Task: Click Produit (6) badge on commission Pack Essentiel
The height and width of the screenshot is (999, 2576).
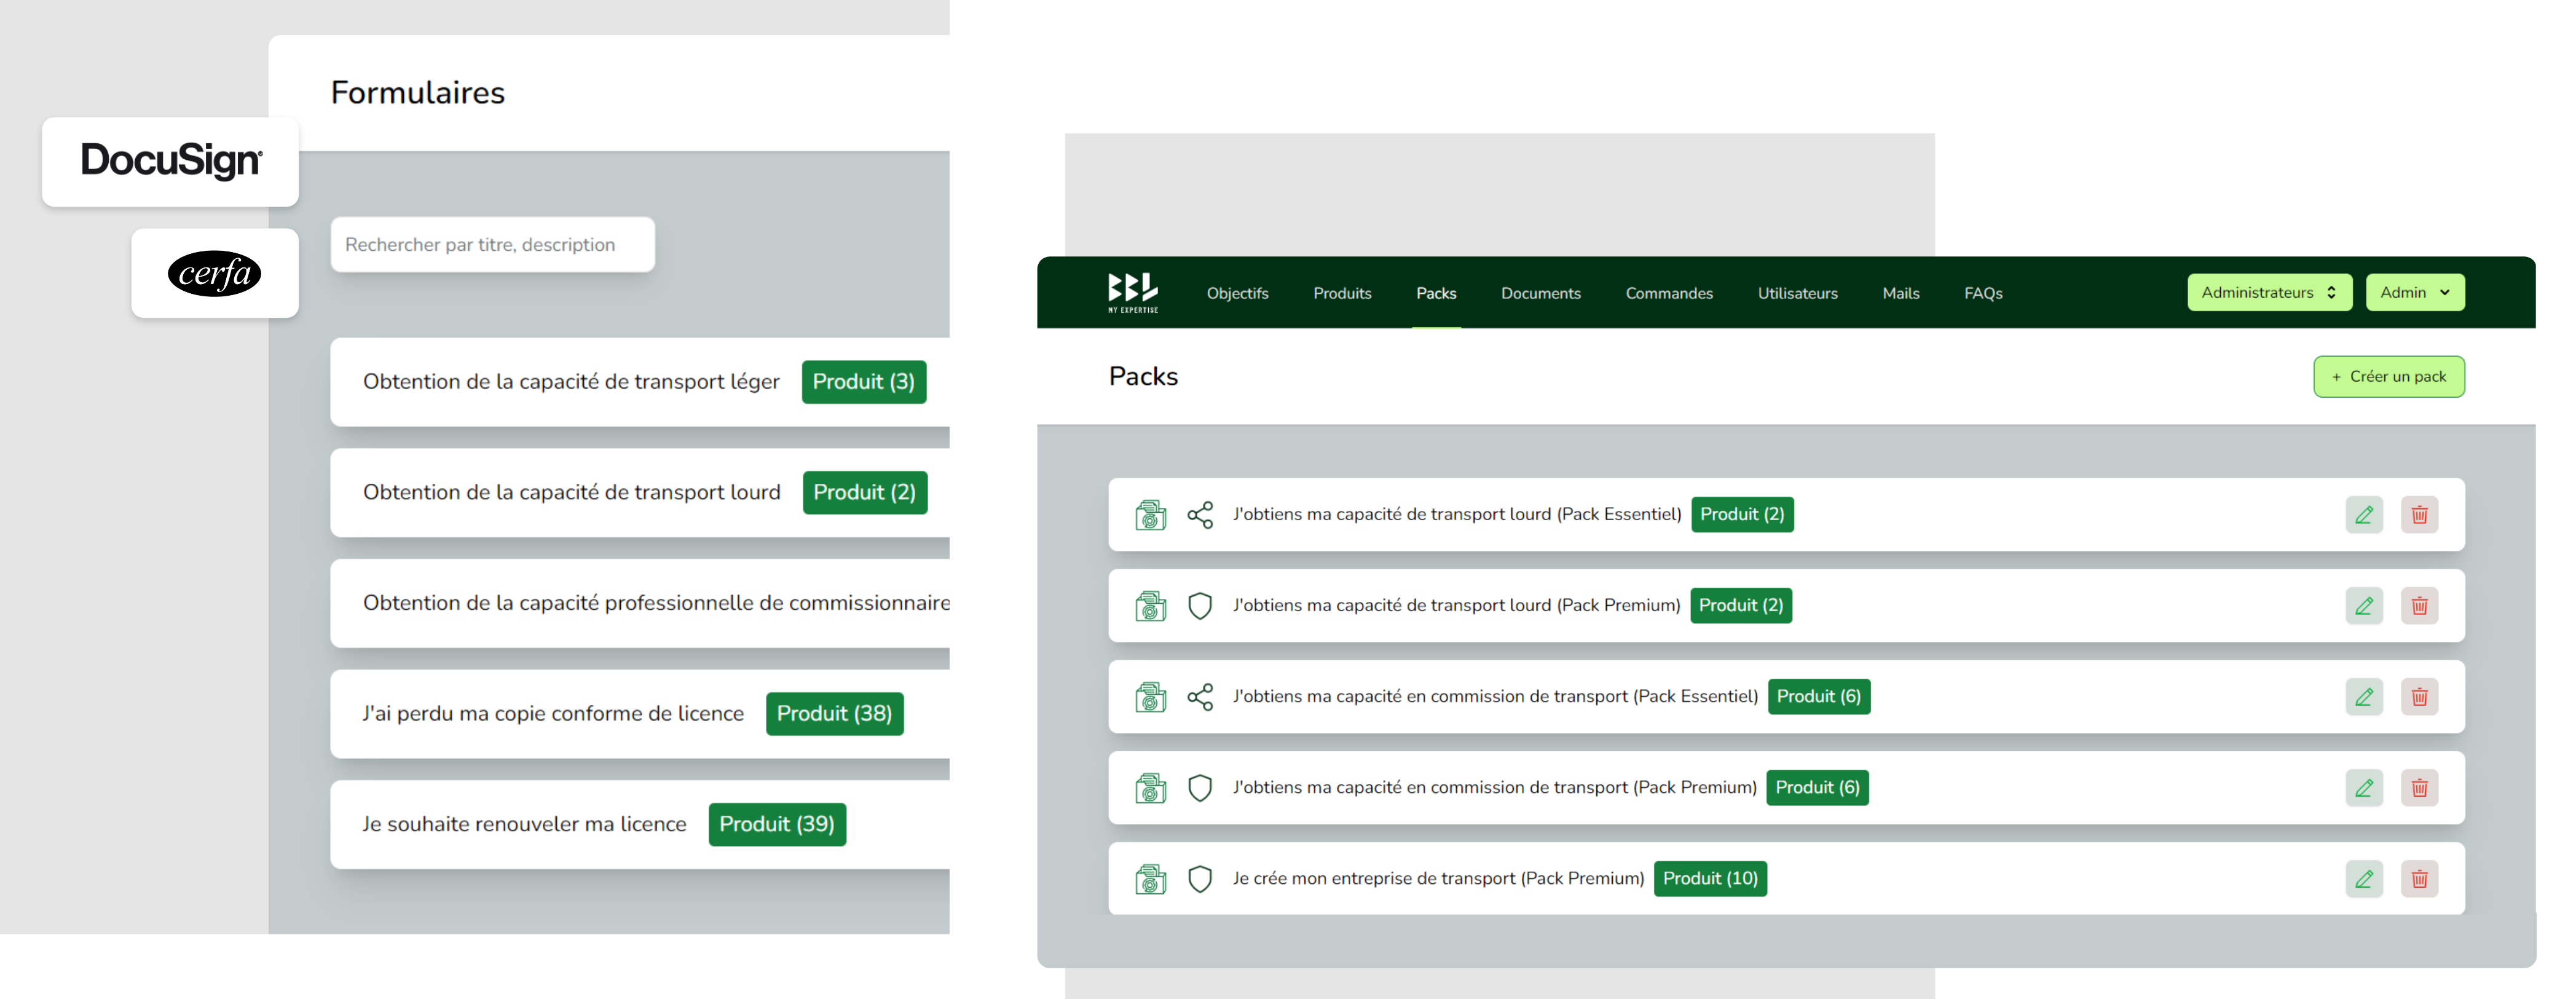Action: [1818, 696]
